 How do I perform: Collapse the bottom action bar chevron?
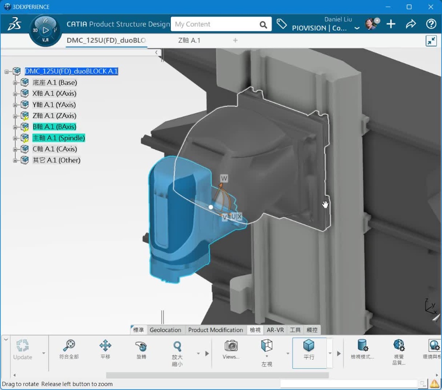point(6,339)
